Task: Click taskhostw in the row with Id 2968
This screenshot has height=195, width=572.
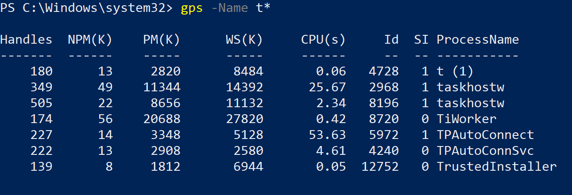Action: tap(470, 87)
